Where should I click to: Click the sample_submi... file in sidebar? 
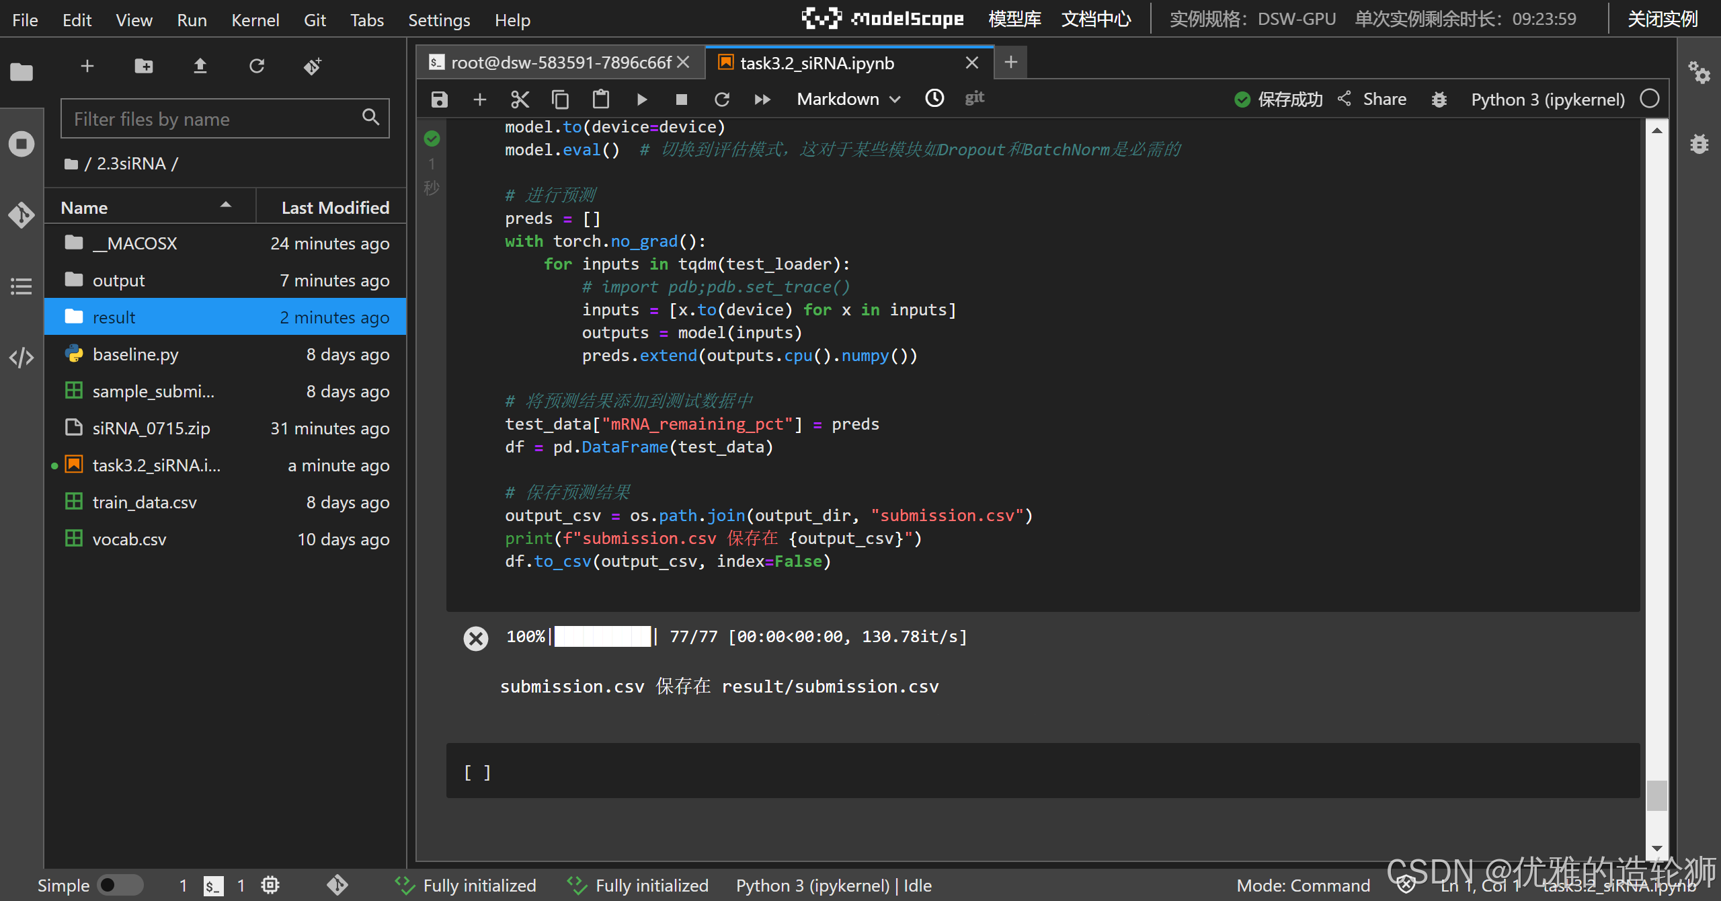pyautogui.click(x=154, y=391)
